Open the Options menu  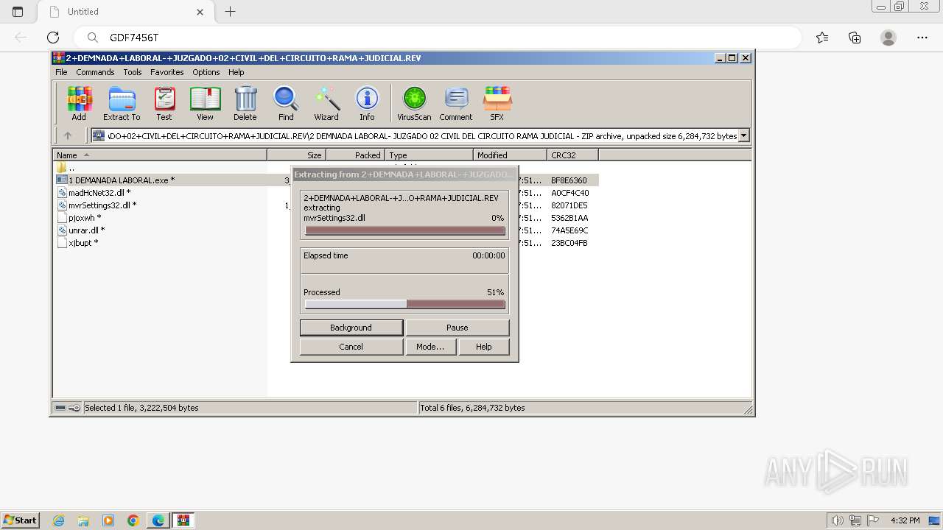206,72
